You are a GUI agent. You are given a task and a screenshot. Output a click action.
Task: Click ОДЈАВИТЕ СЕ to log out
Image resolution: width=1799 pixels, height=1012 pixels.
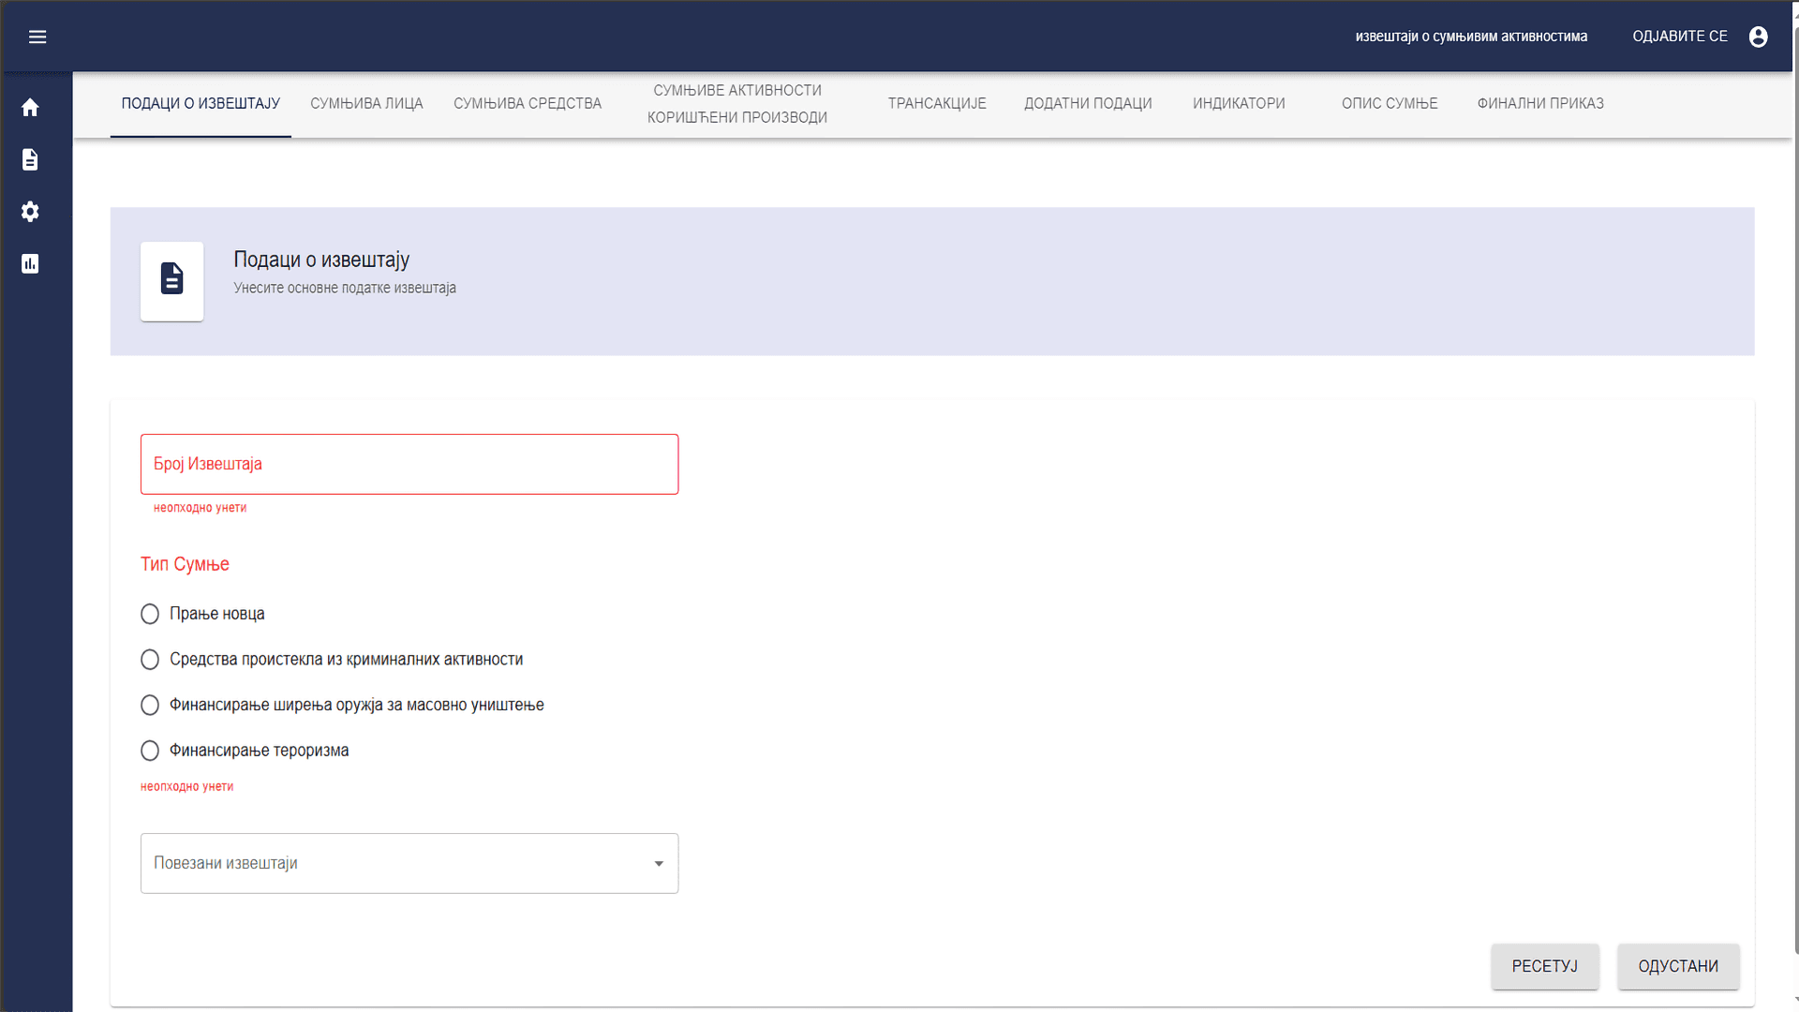pyautogui.click(x=1679, y=37)
